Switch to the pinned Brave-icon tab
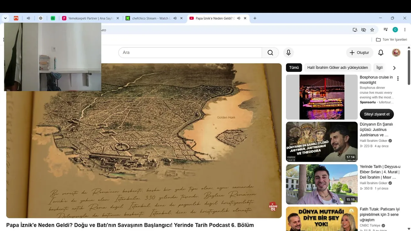411x231 pixels. coord(16,18)
